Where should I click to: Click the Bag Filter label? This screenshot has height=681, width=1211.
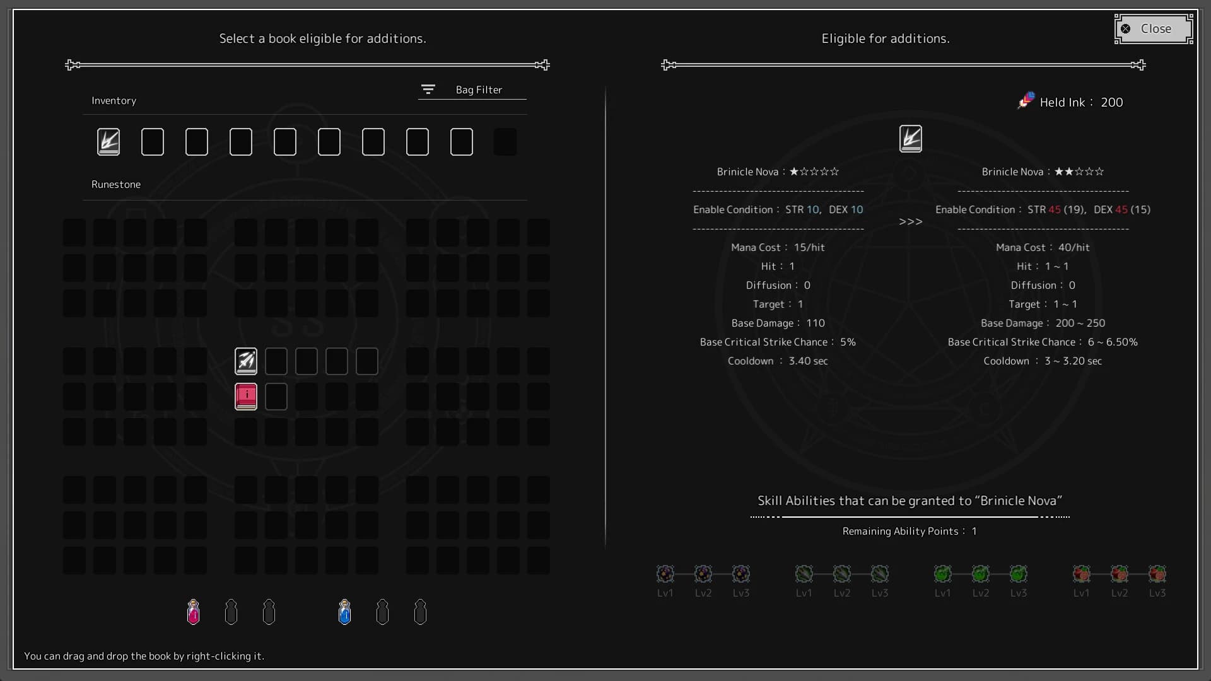pos(479,89)
